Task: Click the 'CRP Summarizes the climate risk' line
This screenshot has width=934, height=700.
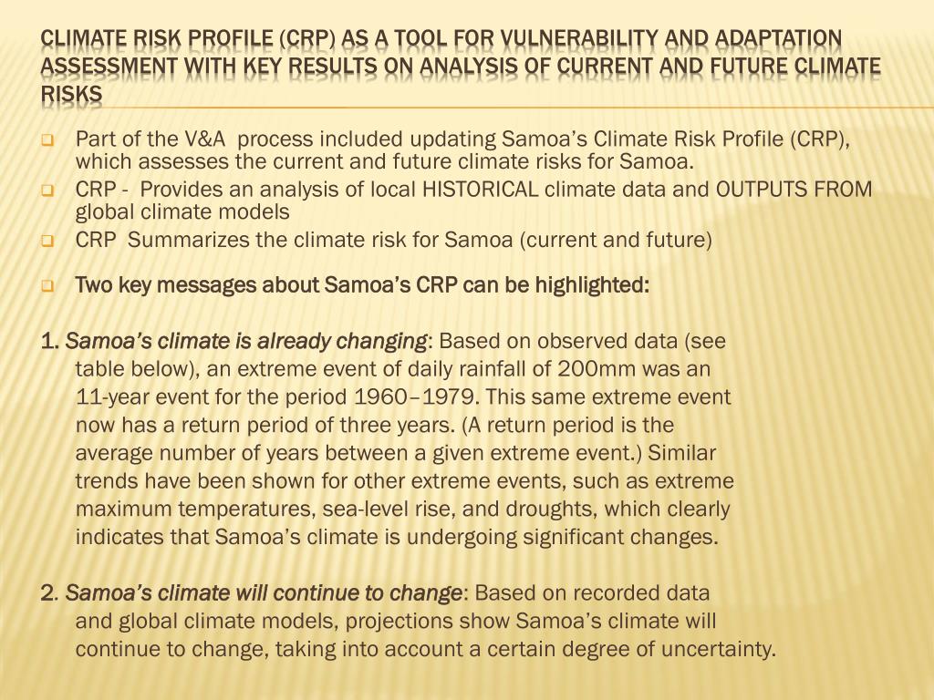Action: (393, 240)
